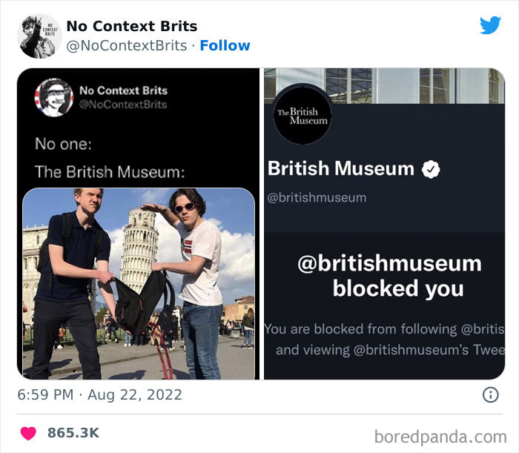Click 'The British Museum:' caption text
519x453 pixels.
point(109,171)
